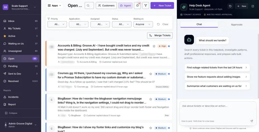Open Inbox in the sidebar
Image resolution: width=259 pixels, height=132 pixels.
[x=21, y=21]
